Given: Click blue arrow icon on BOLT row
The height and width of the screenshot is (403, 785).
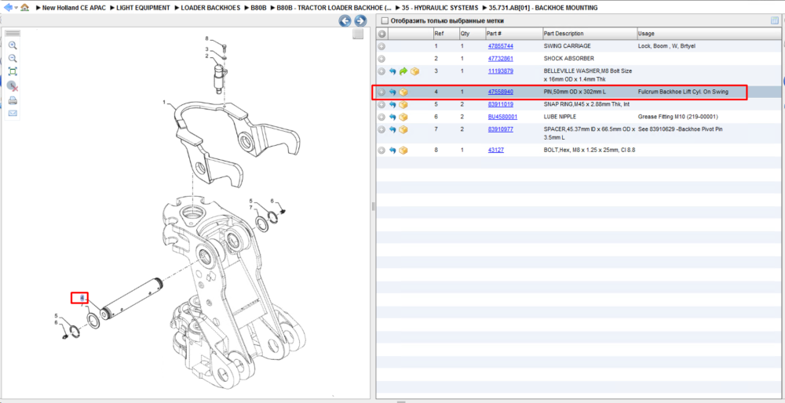Looking at the screenshot, I should pos(392,150).
